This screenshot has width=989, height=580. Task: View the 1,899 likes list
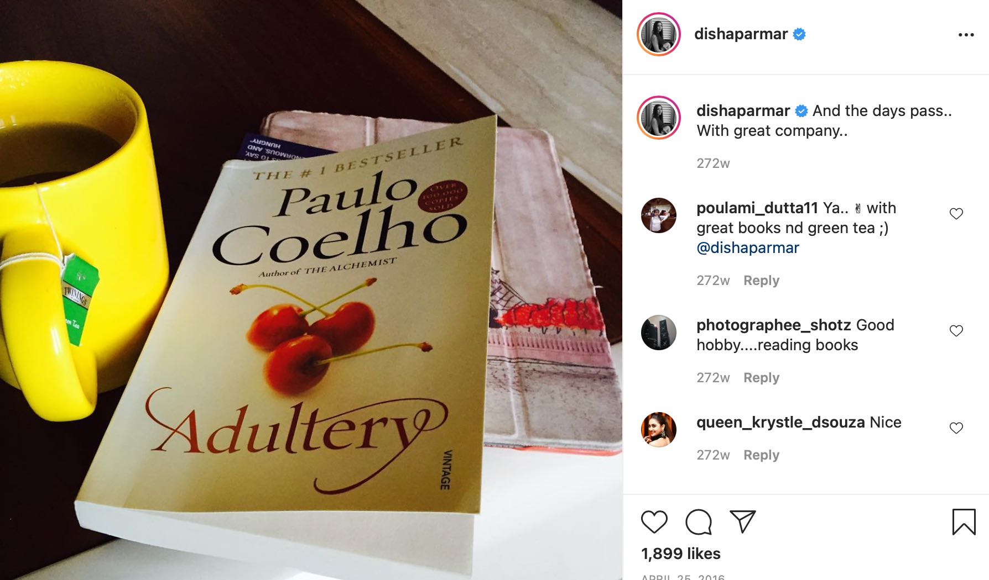681,553
